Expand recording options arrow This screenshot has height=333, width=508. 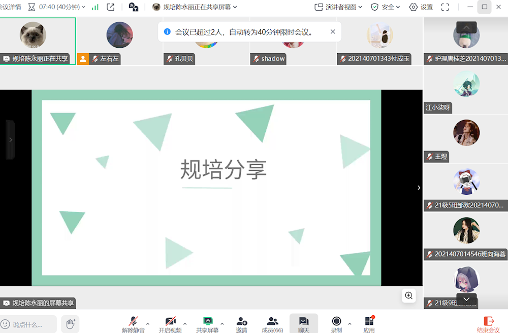click(x=350, y=324)
